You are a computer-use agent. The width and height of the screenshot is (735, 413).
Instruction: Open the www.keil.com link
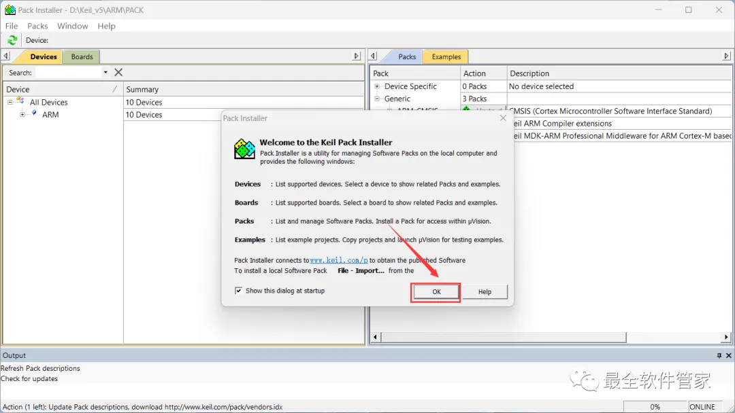pyautogui.click(x=339, y=260)
